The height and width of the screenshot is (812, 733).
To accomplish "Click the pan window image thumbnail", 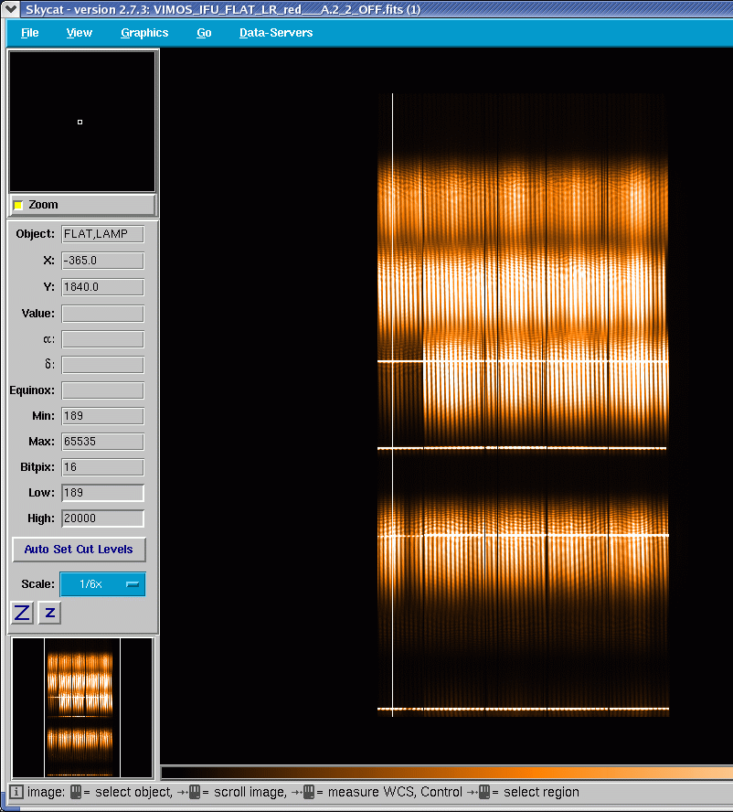I will [x=82, y=708].
